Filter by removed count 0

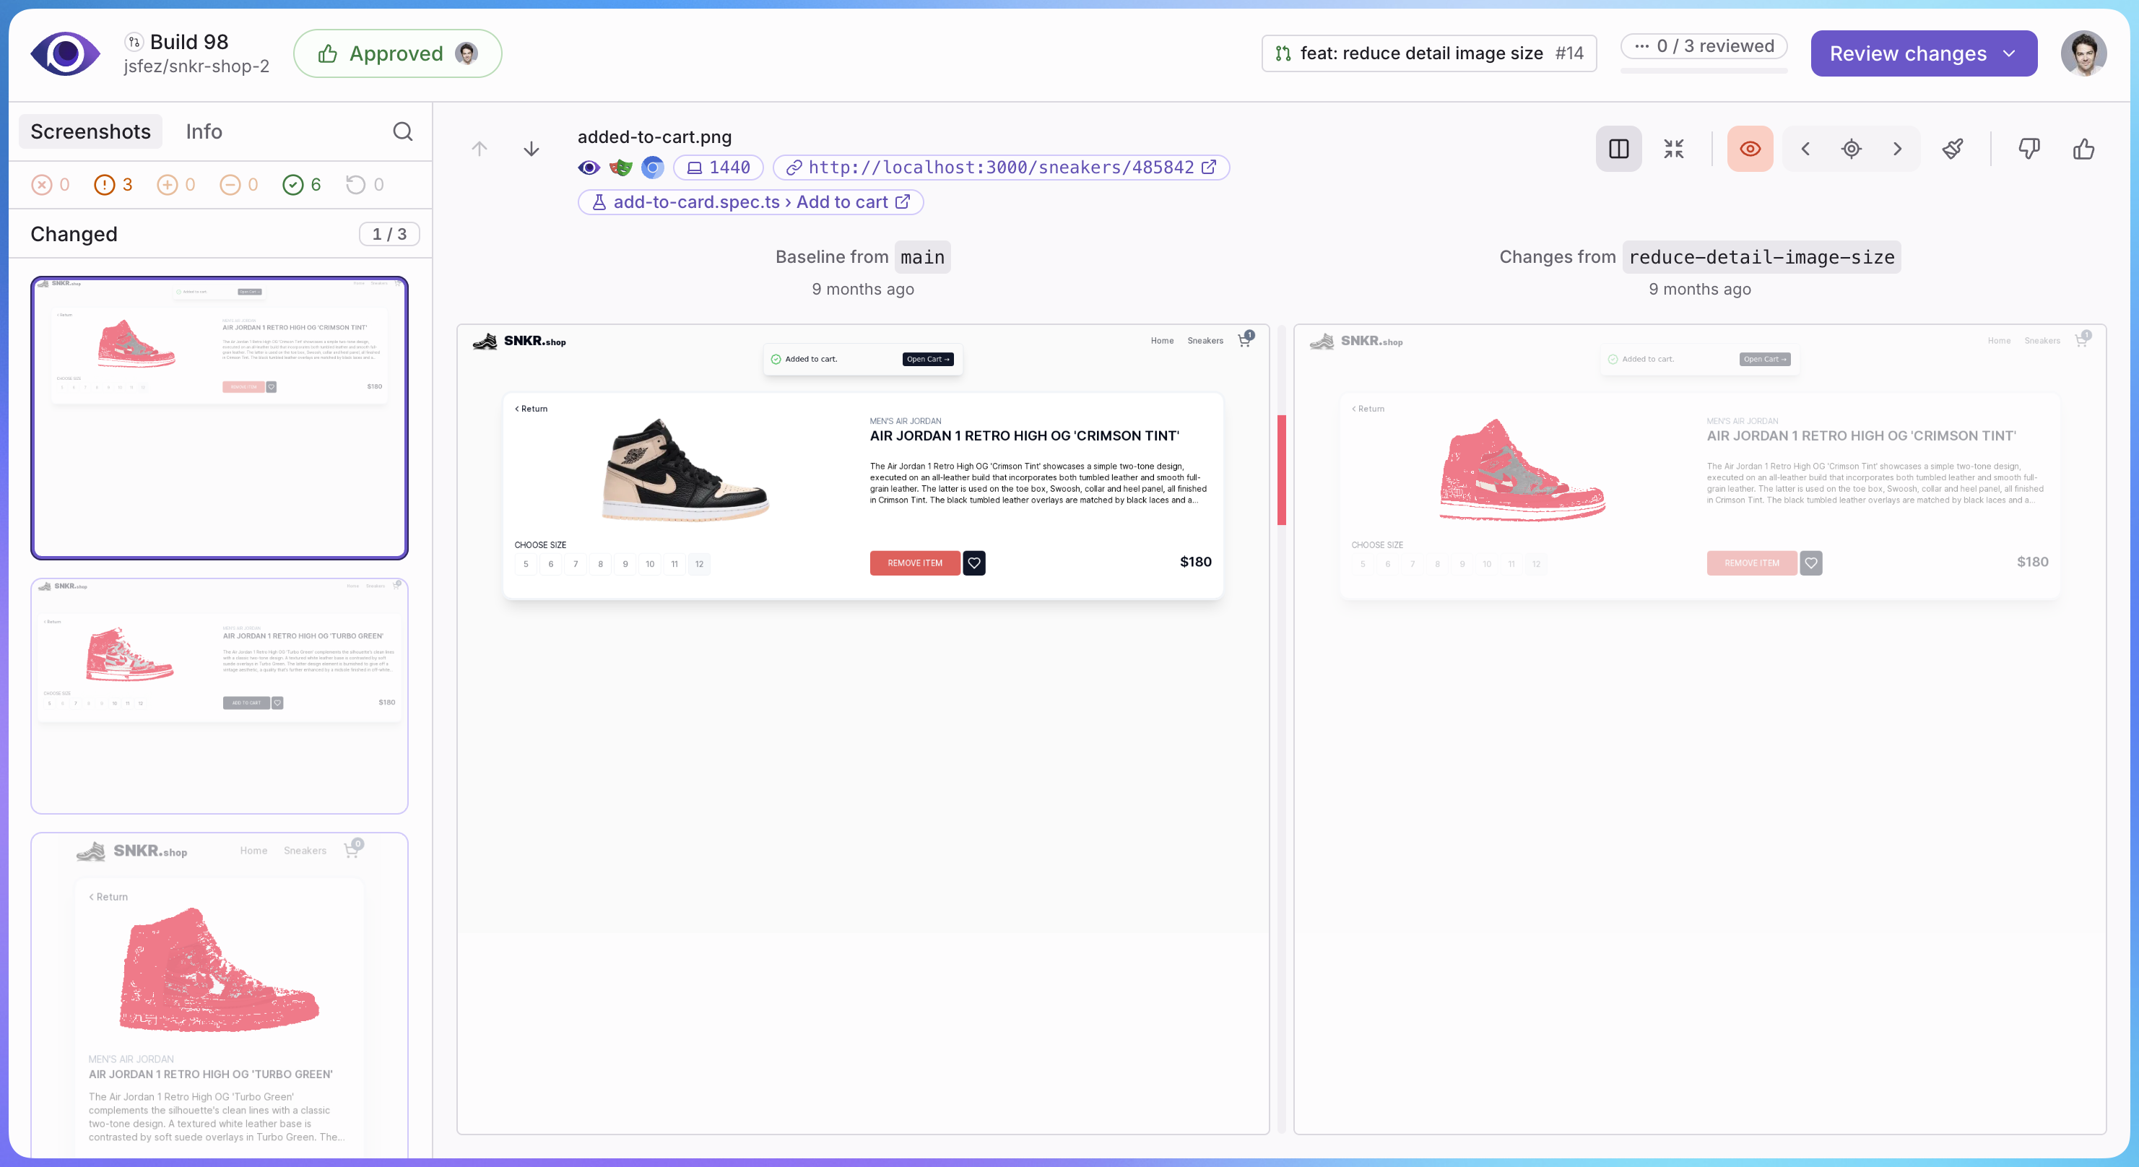click(x=239, y=185)
